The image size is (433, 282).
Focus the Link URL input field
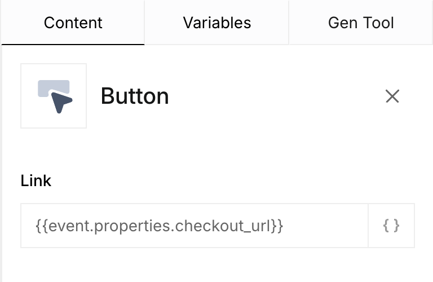point(195,226)
